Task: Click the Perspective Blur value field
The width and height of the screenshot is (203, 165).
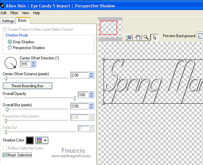Action: pos(80,118)
